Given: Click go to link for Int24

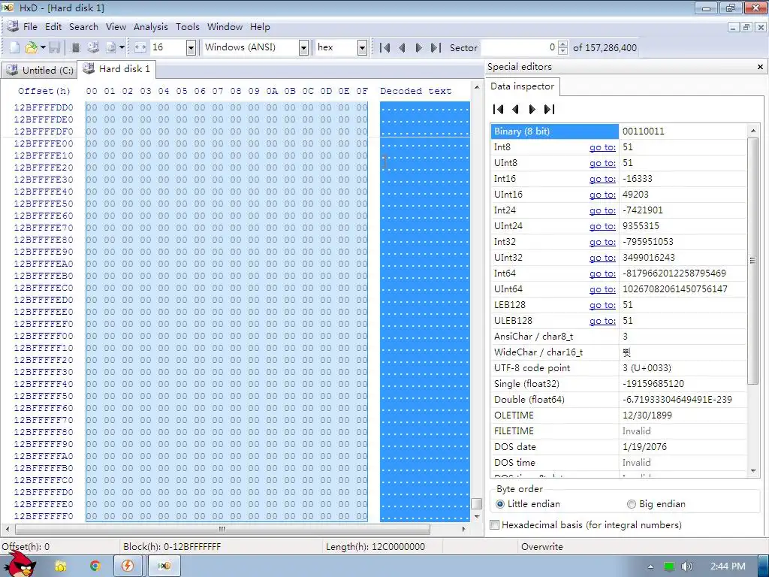Looking at the screenshot, I should pyautogui.click(x=602, y=210).
